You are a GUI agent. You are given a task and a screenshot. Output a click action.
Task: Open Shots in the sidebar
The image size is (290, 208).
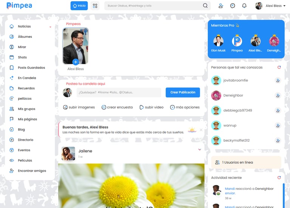tap(22, 57)
